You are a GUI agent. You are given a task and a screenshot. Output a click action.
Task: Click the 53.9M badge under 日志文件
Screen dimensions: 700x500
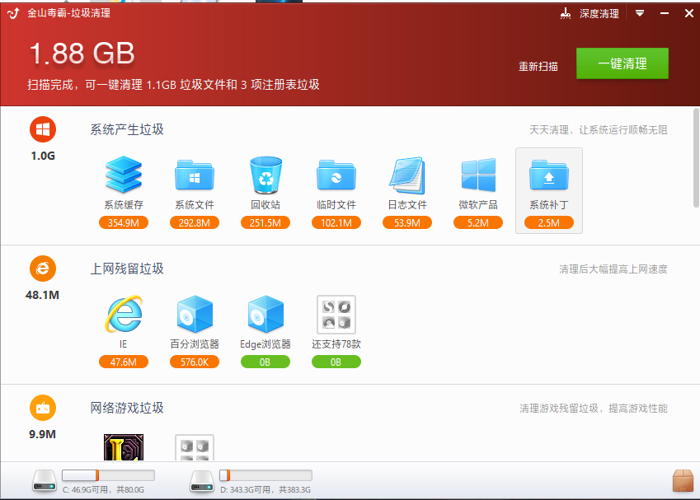[407, 222]
